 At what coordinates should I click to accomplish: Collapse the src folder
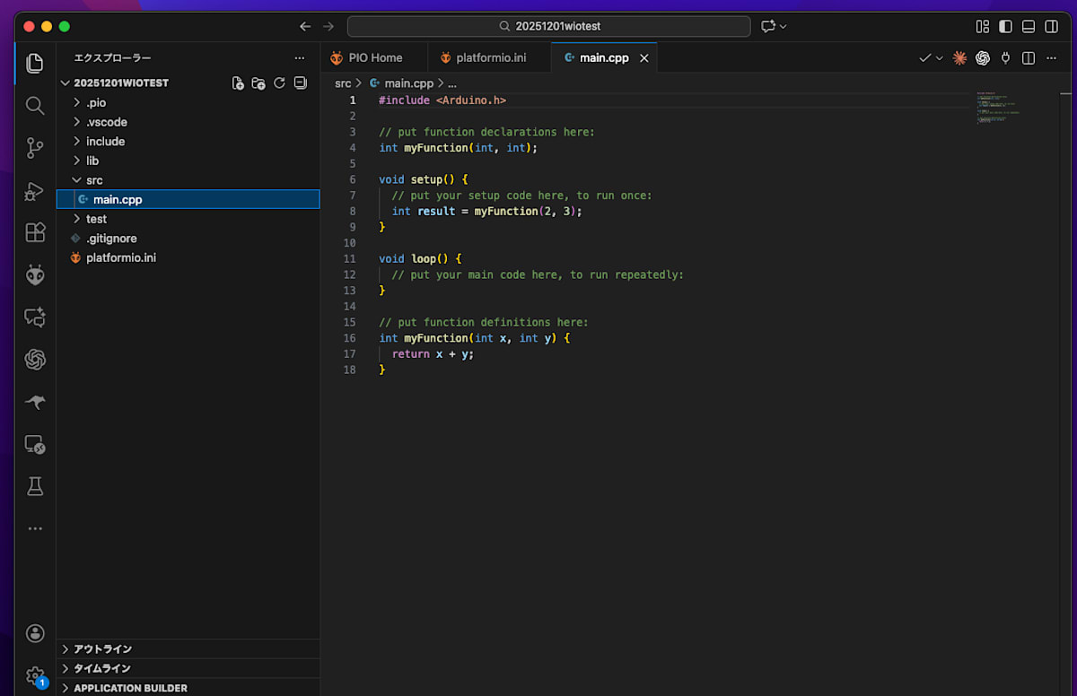click(x=94, y=180)
